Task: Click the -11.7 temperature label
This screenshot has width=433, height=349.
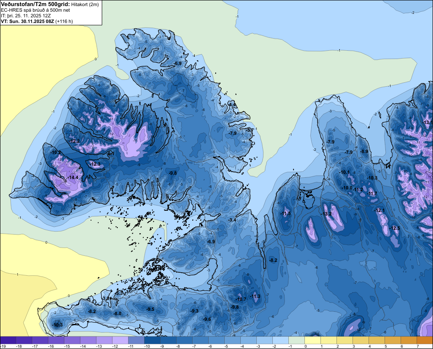Action: [x=372, y=194]
